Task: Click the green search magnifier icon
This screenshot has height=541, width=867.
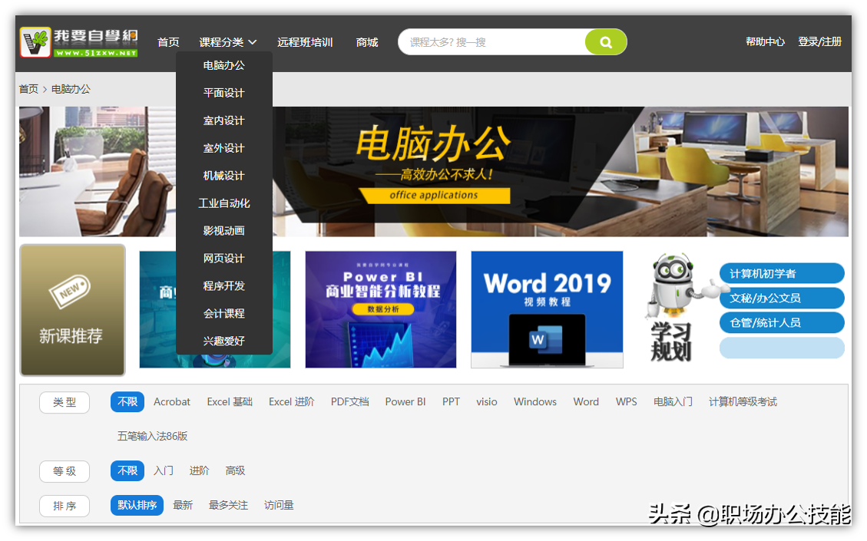Action: pyautogui.click(x=606, y=42)
